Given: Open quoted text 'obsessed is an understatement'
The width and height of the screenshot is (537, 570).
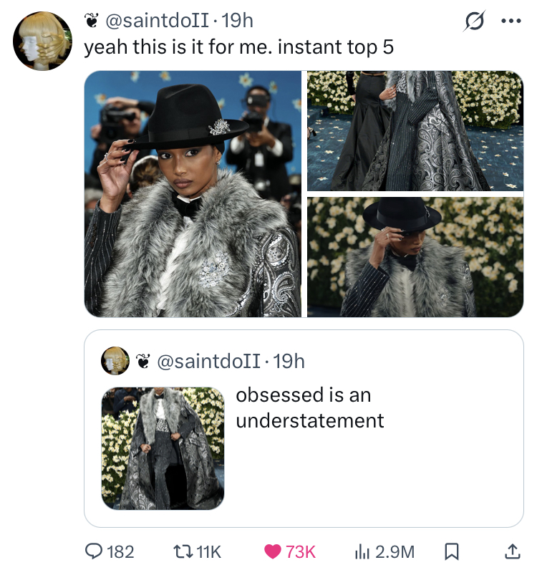Looking at the screenshot, I should 309,407.
